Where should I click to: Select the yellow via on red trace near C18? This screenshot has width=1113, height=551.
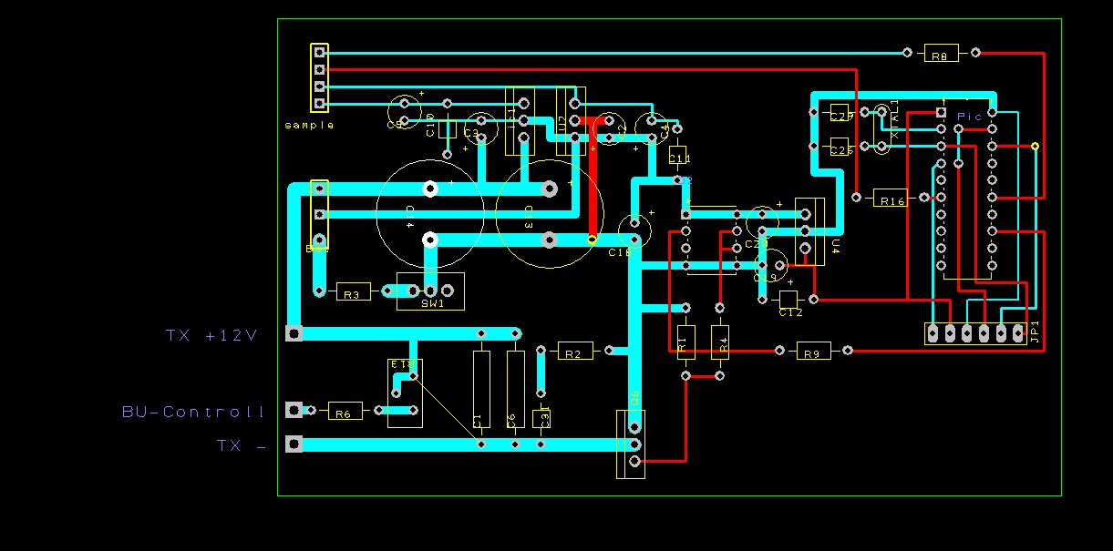coord(592,240)
